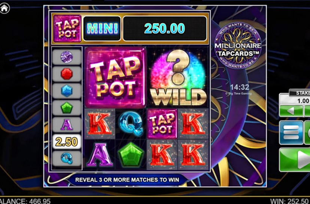310x204 pixels.
Task: Tap the bottom-right red K card
Action: (x=193, y=154)
